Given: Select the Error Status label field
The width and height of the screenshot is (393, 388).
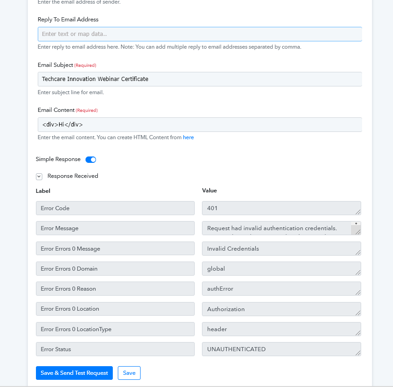Looking at the screenshot, I should [x=115, y=349].
